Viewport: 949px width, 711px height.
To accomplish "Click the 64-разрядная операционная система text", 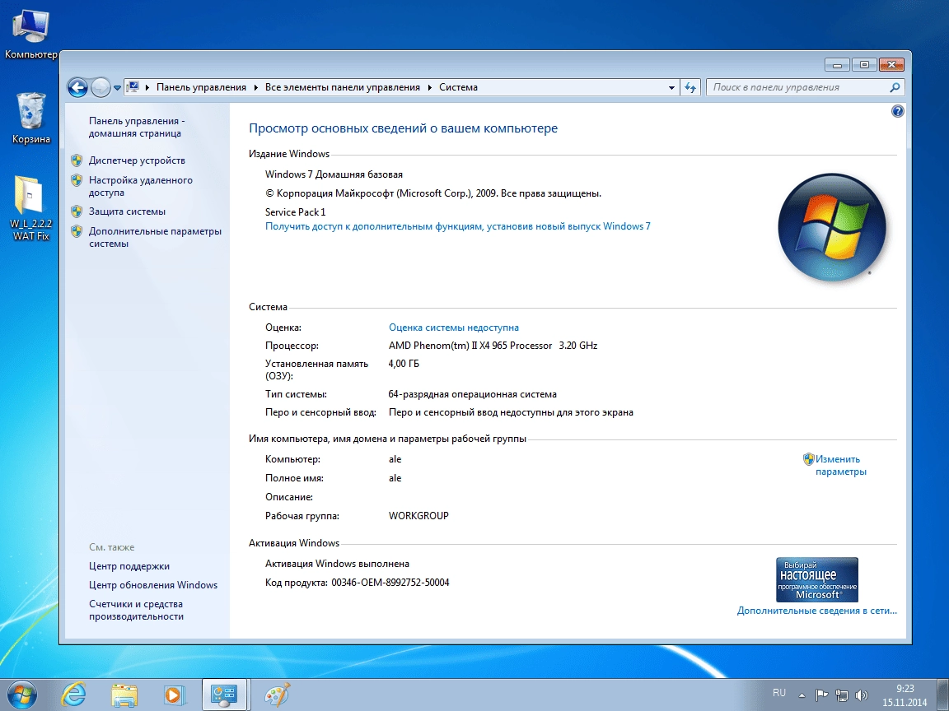I will tap(472, 394).
